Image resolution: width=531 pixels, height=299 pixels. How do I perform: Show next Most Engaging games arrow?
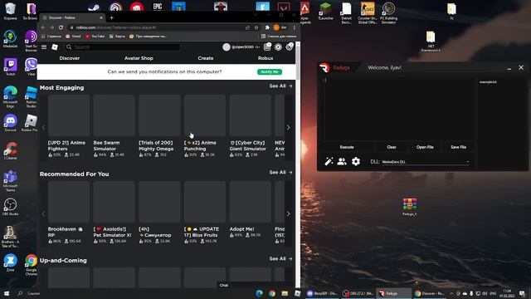tap(288, 127)
